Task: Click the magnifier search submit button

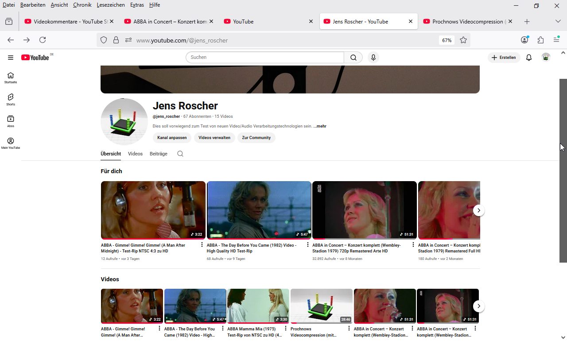Action: click(353, 58)
